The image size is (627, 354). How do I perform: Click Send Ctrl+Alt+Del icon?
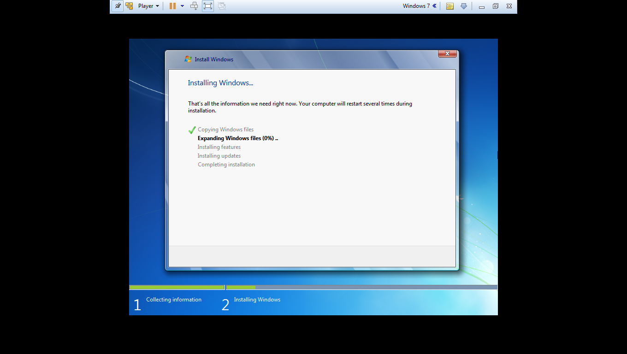coord(194,6)
